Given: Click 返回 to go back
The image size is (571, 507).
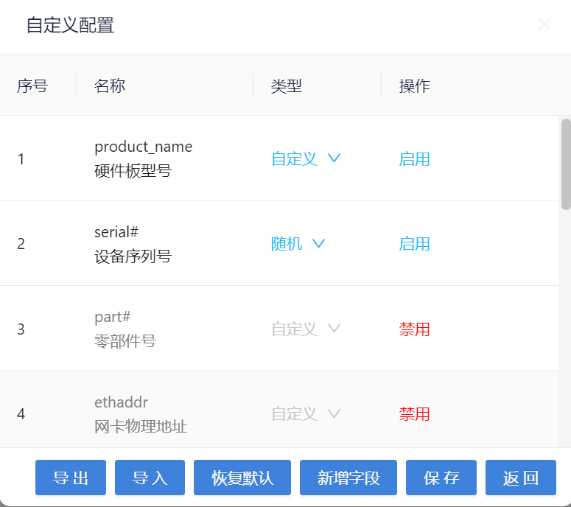Looking at the screenshot, I should pyautogui.click(x=521, y=478).
